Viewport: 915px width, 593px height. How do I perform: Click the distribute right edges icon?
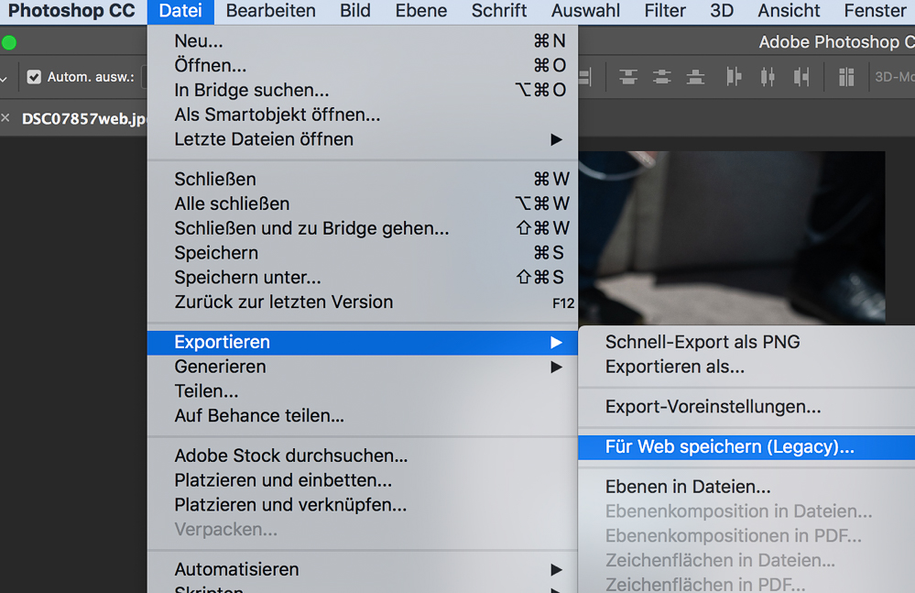(801, 76)
